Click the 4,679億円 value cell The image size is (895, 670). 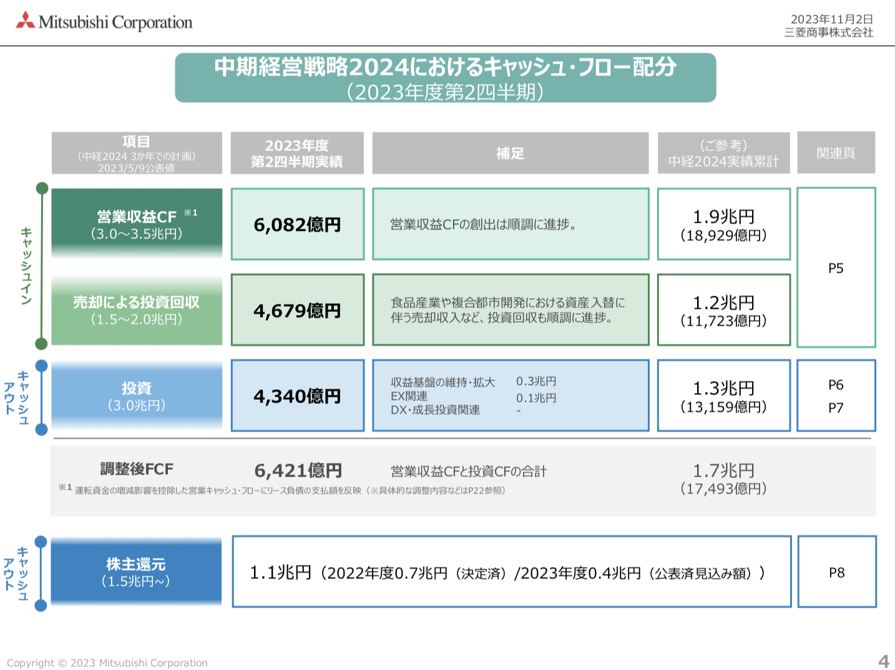(x=298, y=309)
